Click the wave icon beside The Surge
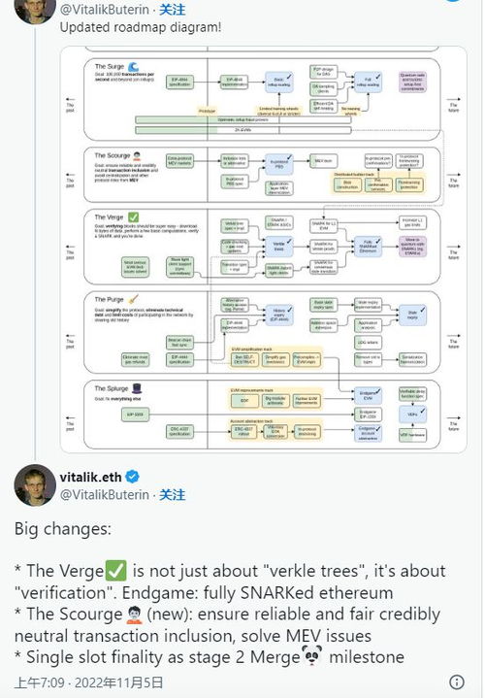485x698 pixels. point(134,67)
